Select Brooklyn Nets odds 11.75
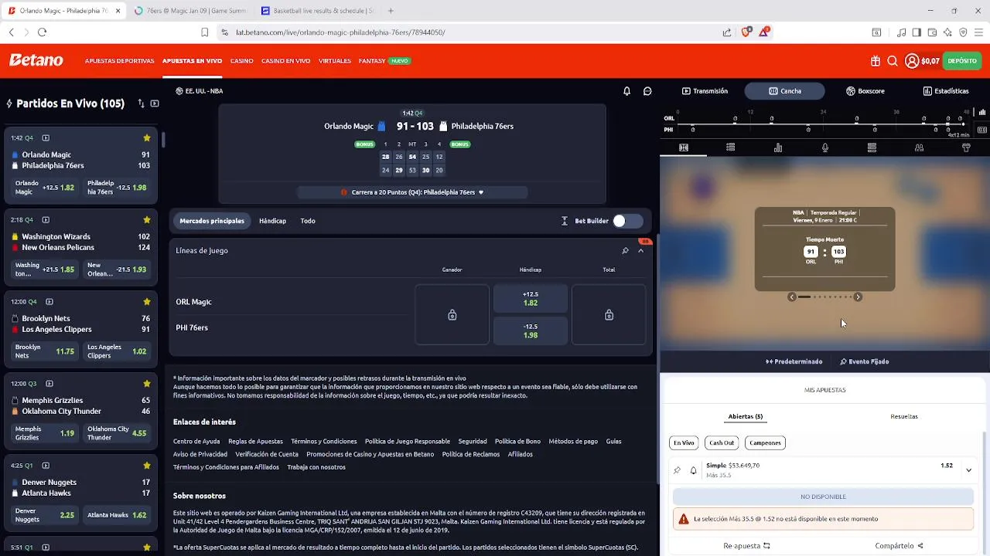 [45, 351]
